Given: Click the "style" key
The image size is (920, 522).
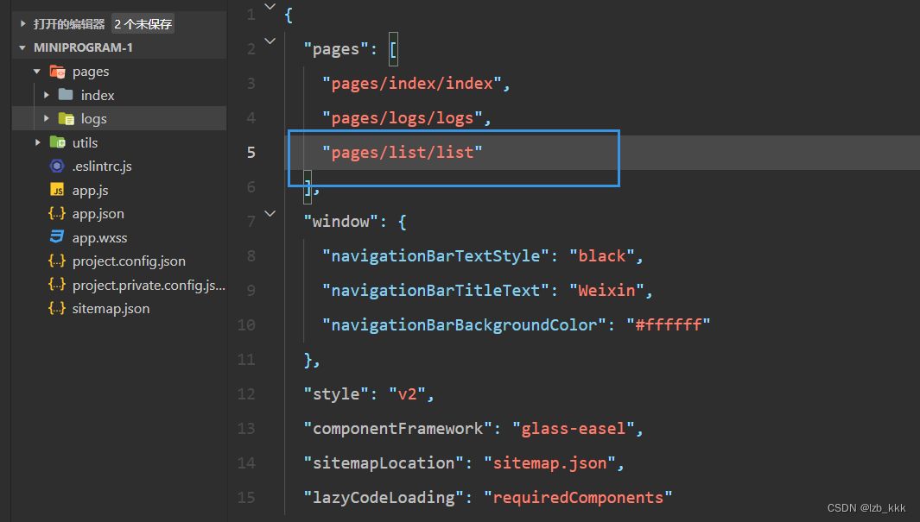Looking at the screenshot, I should point(336,394).
